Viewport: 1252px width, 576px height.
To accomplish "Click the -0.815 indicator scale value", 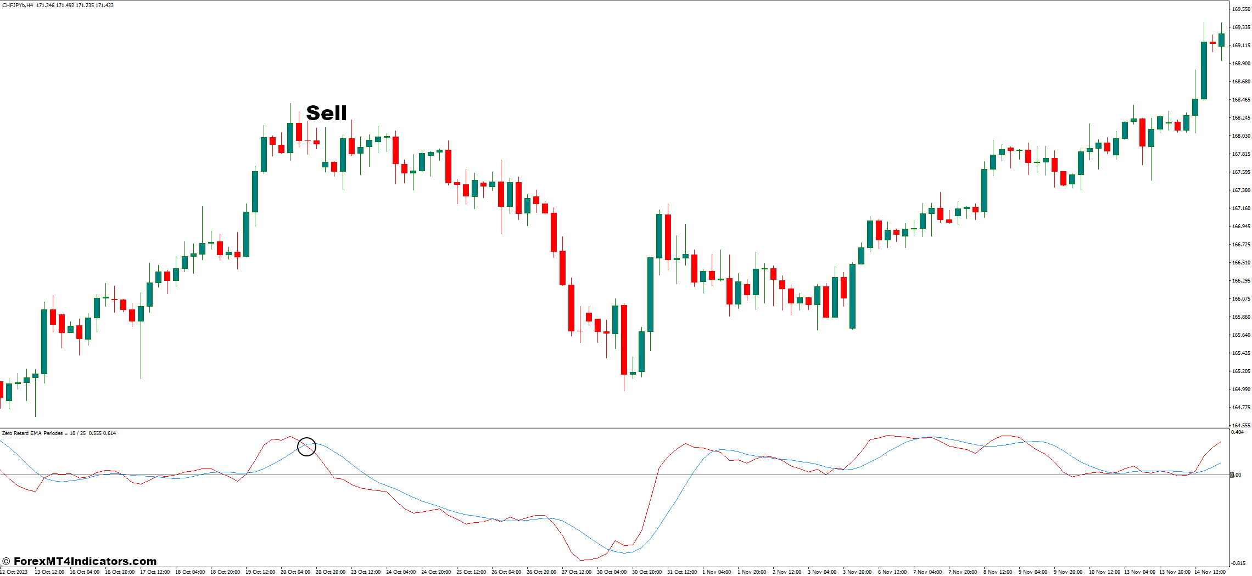I will point(1238,563).
